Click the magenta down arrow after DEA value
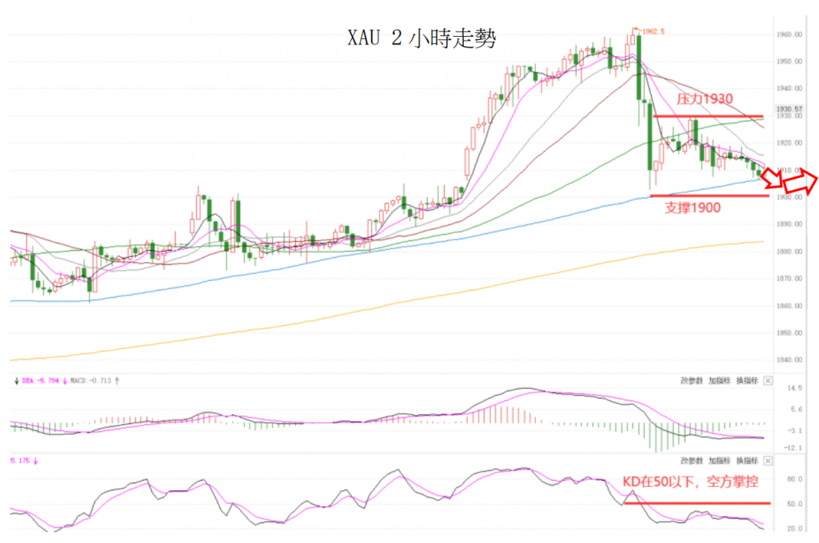819x543 pixels. (65, 381)
